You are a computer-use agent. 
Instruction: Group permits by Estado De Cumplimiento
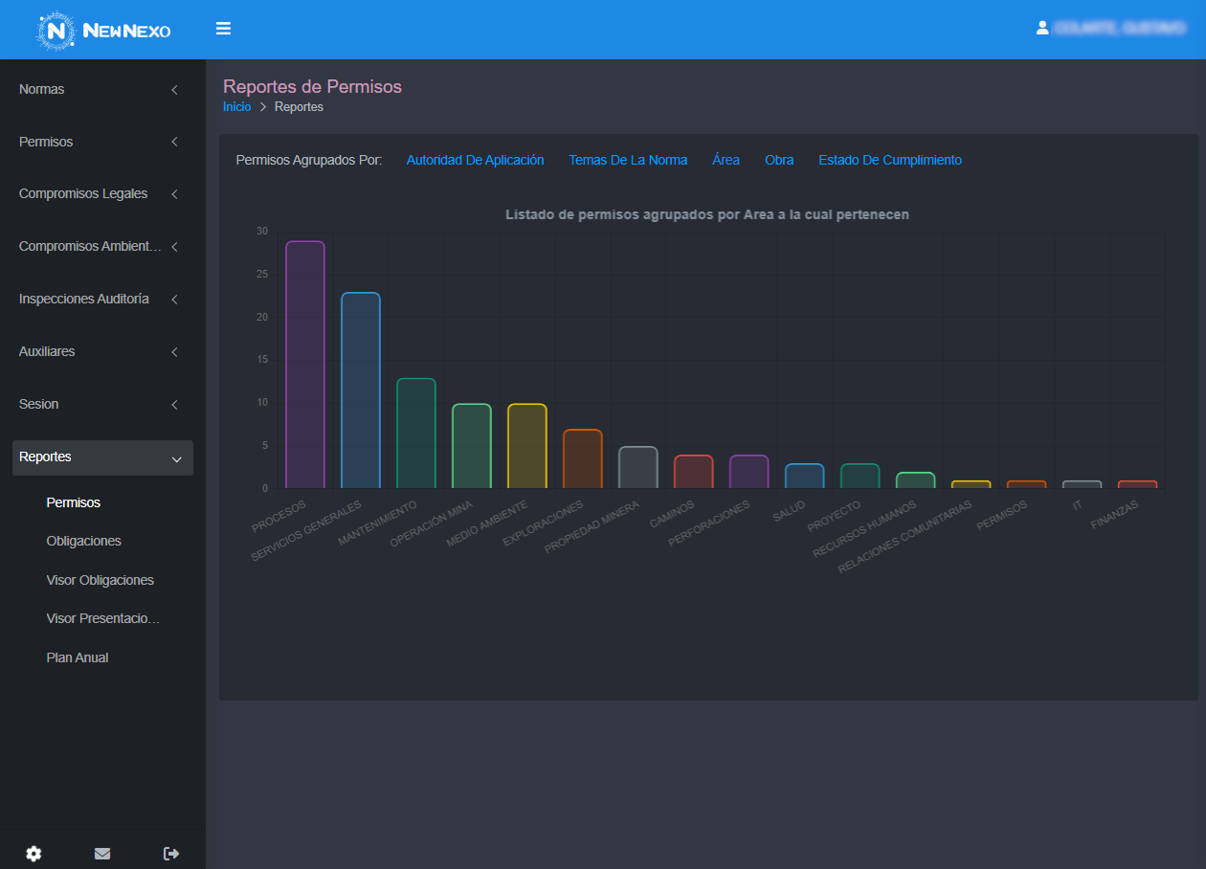(889, 161)
